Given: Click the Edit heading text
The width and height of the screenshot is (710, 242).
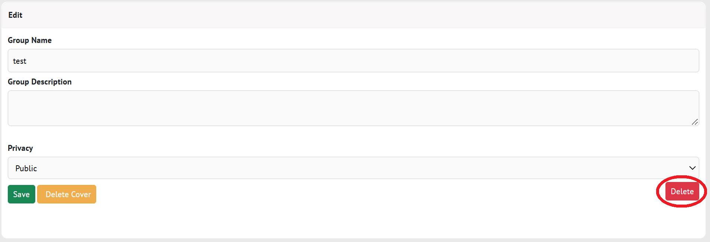Looking at the screenshot, I should coord(15,15).
